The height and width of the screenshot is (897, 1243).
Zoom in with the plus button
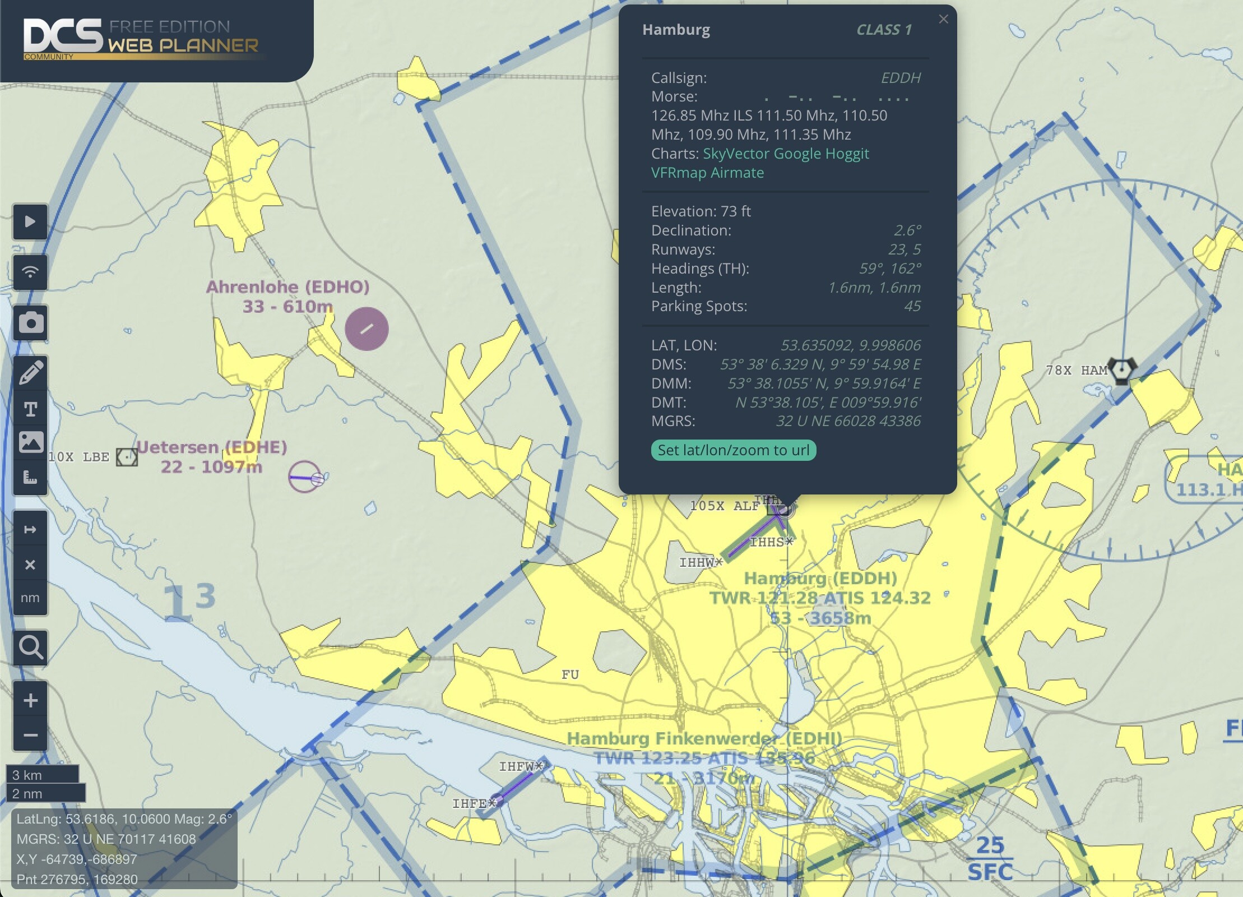[x=30, y=700]
